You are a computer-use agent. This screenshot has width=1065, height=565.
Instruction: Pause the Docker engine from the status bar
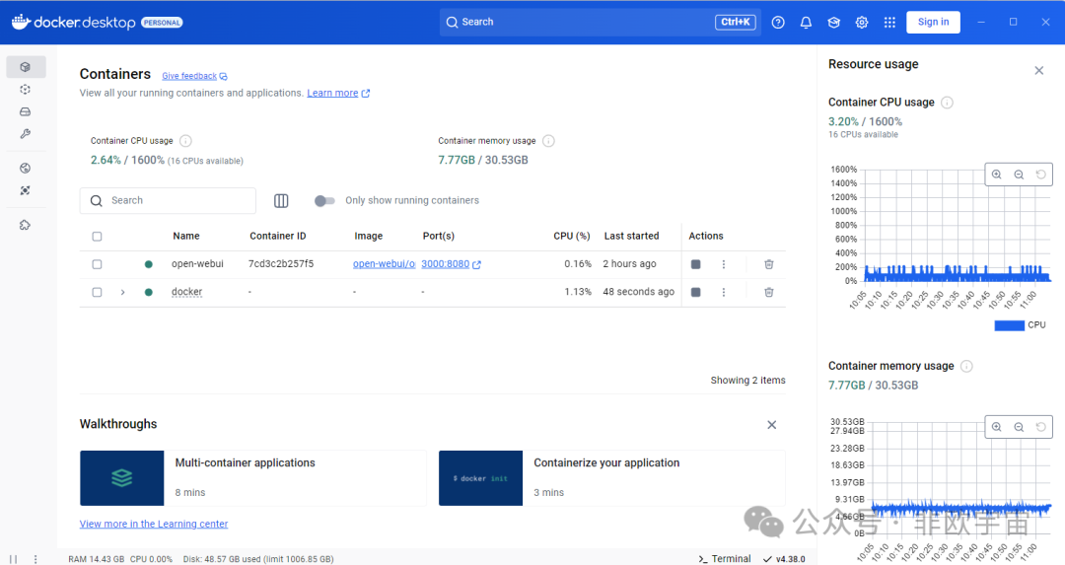point(14,559)
